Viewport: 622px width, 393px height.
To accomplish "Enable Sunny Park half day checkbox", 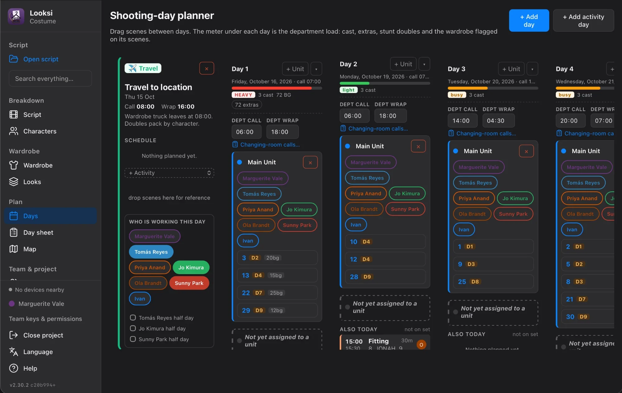I will click(133, 339).
